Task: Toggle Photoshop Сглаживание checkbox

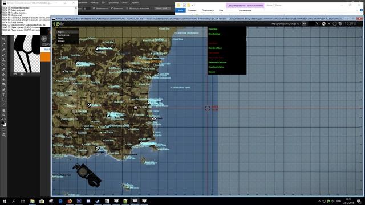Action: click(94, 9)
